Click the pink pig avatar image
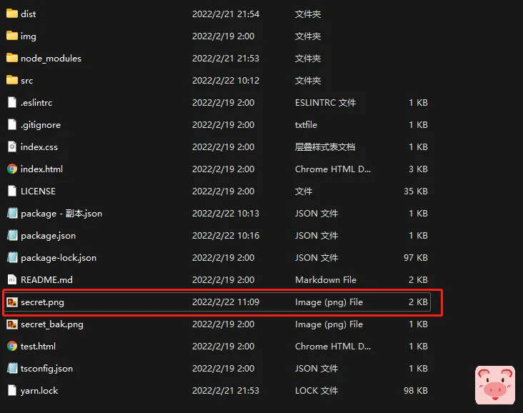523x413 pixels. pos(495,385)
